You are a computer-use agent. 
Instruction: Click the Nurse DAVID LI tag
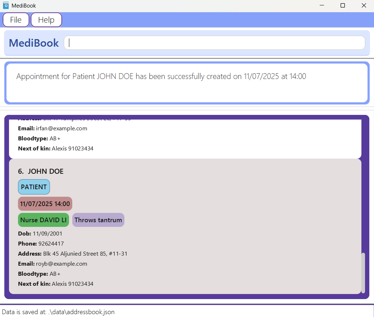(x=44, y=220)
